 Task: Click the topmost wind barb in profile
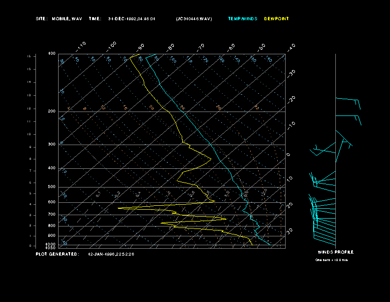pyautogui.click(x=348, y=100)
